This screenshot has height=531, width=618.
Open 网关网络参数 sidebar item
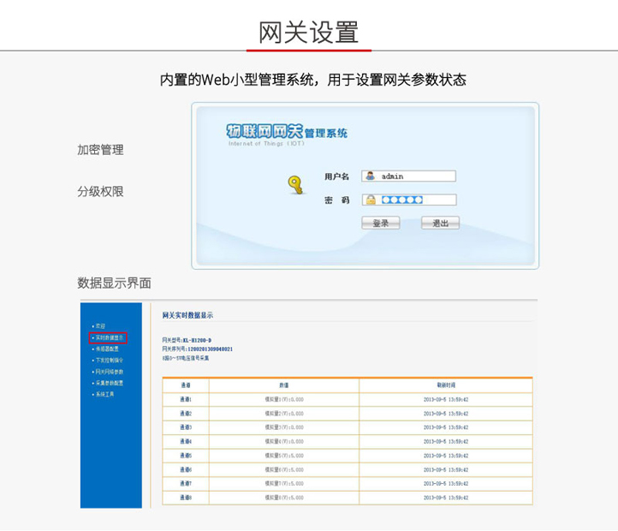click(x=108, y=372)
